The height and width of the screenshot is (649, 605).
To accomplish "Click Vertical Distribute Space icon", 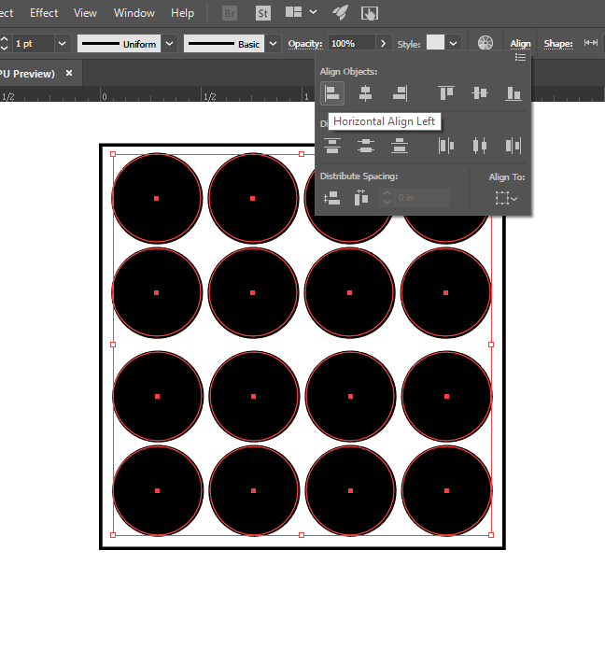I will click(x=332, y=198).
